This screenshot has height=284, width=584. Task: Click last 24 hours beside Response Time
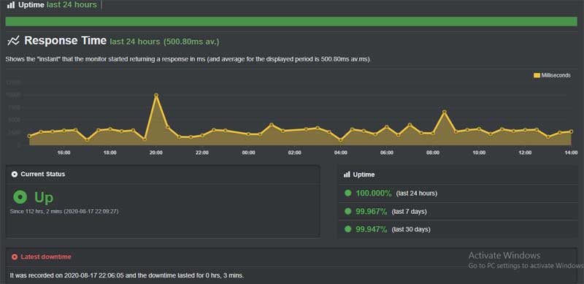pos(135,42)
